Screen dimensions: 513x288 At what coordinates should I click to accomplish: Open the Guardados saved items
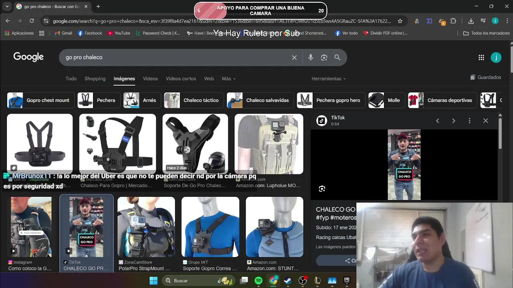(x=486, y=77)
